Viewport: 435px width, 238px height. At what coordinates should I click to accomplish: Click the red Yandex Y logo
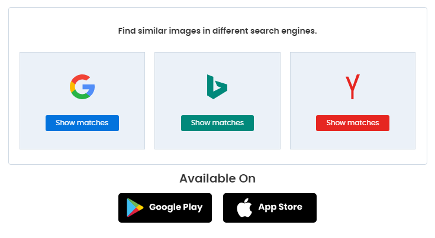point(352,87)
